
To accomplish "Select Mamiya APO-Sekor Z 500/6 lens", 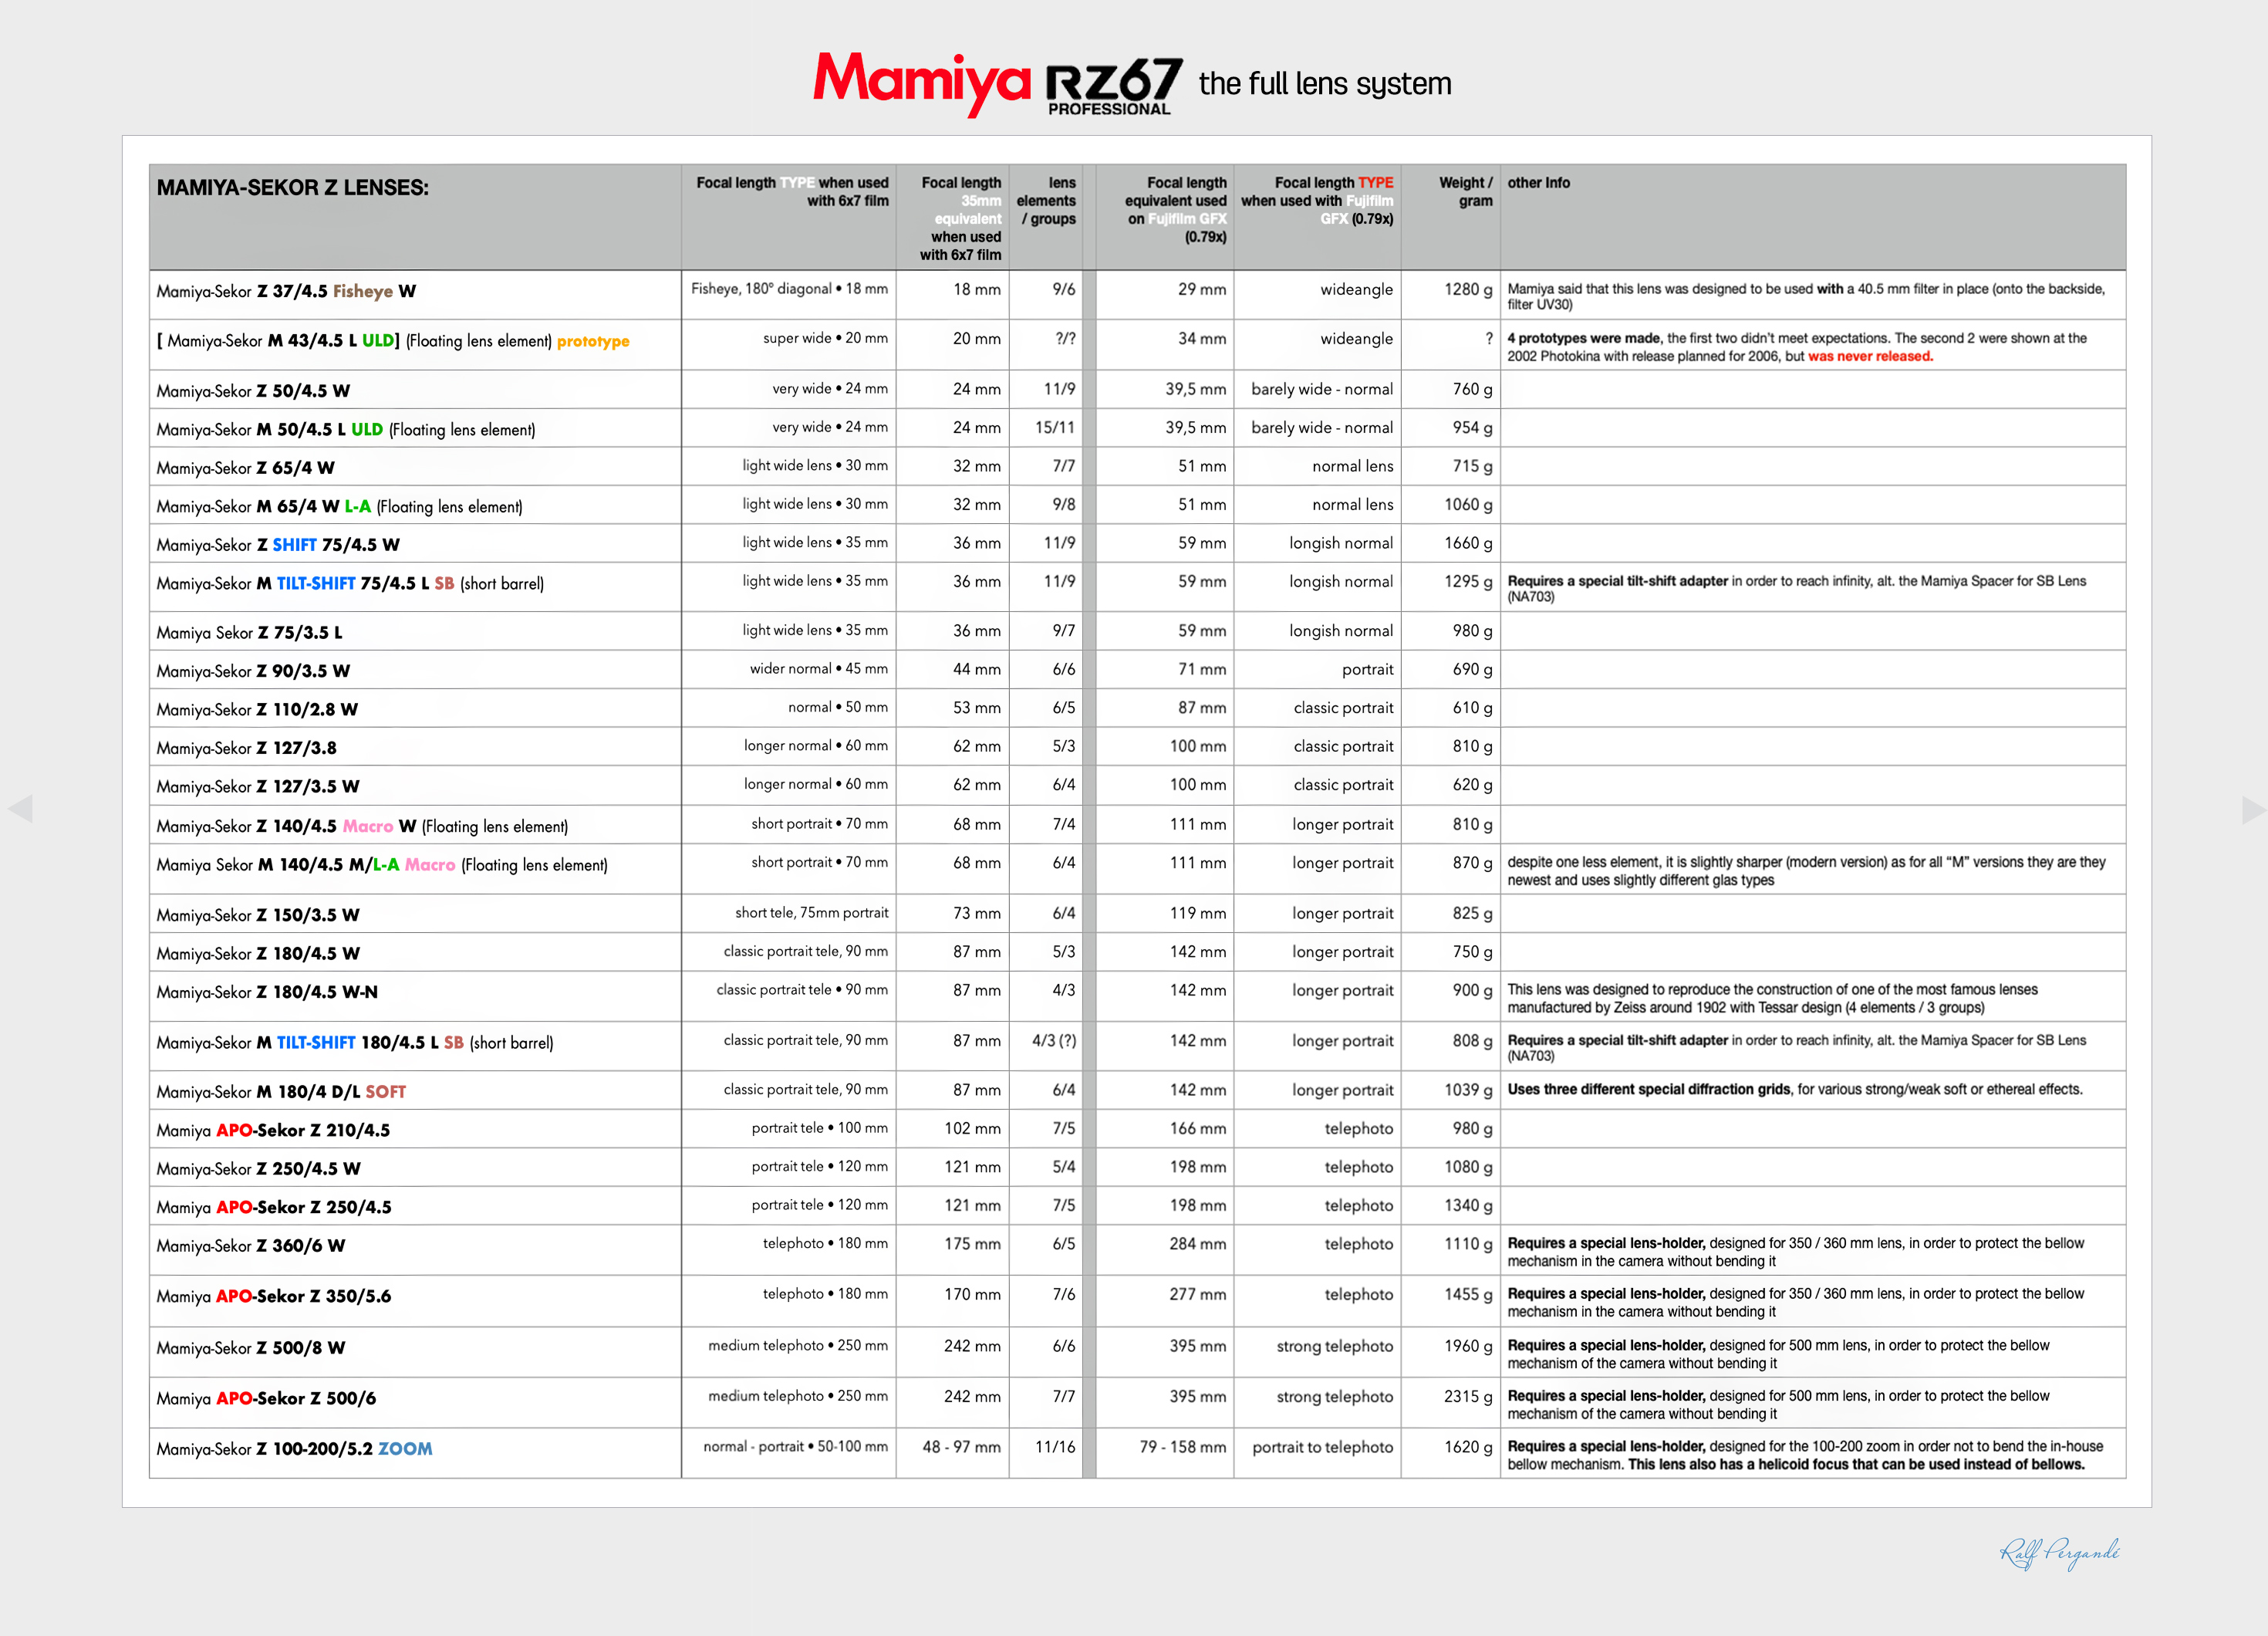I will (x=266, y=1399).
